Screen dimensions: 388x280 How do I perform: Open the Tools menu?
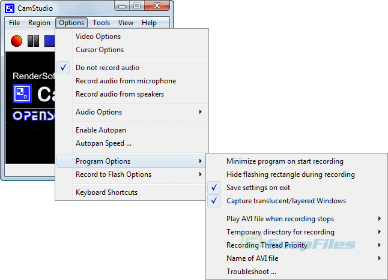(102, 23)
